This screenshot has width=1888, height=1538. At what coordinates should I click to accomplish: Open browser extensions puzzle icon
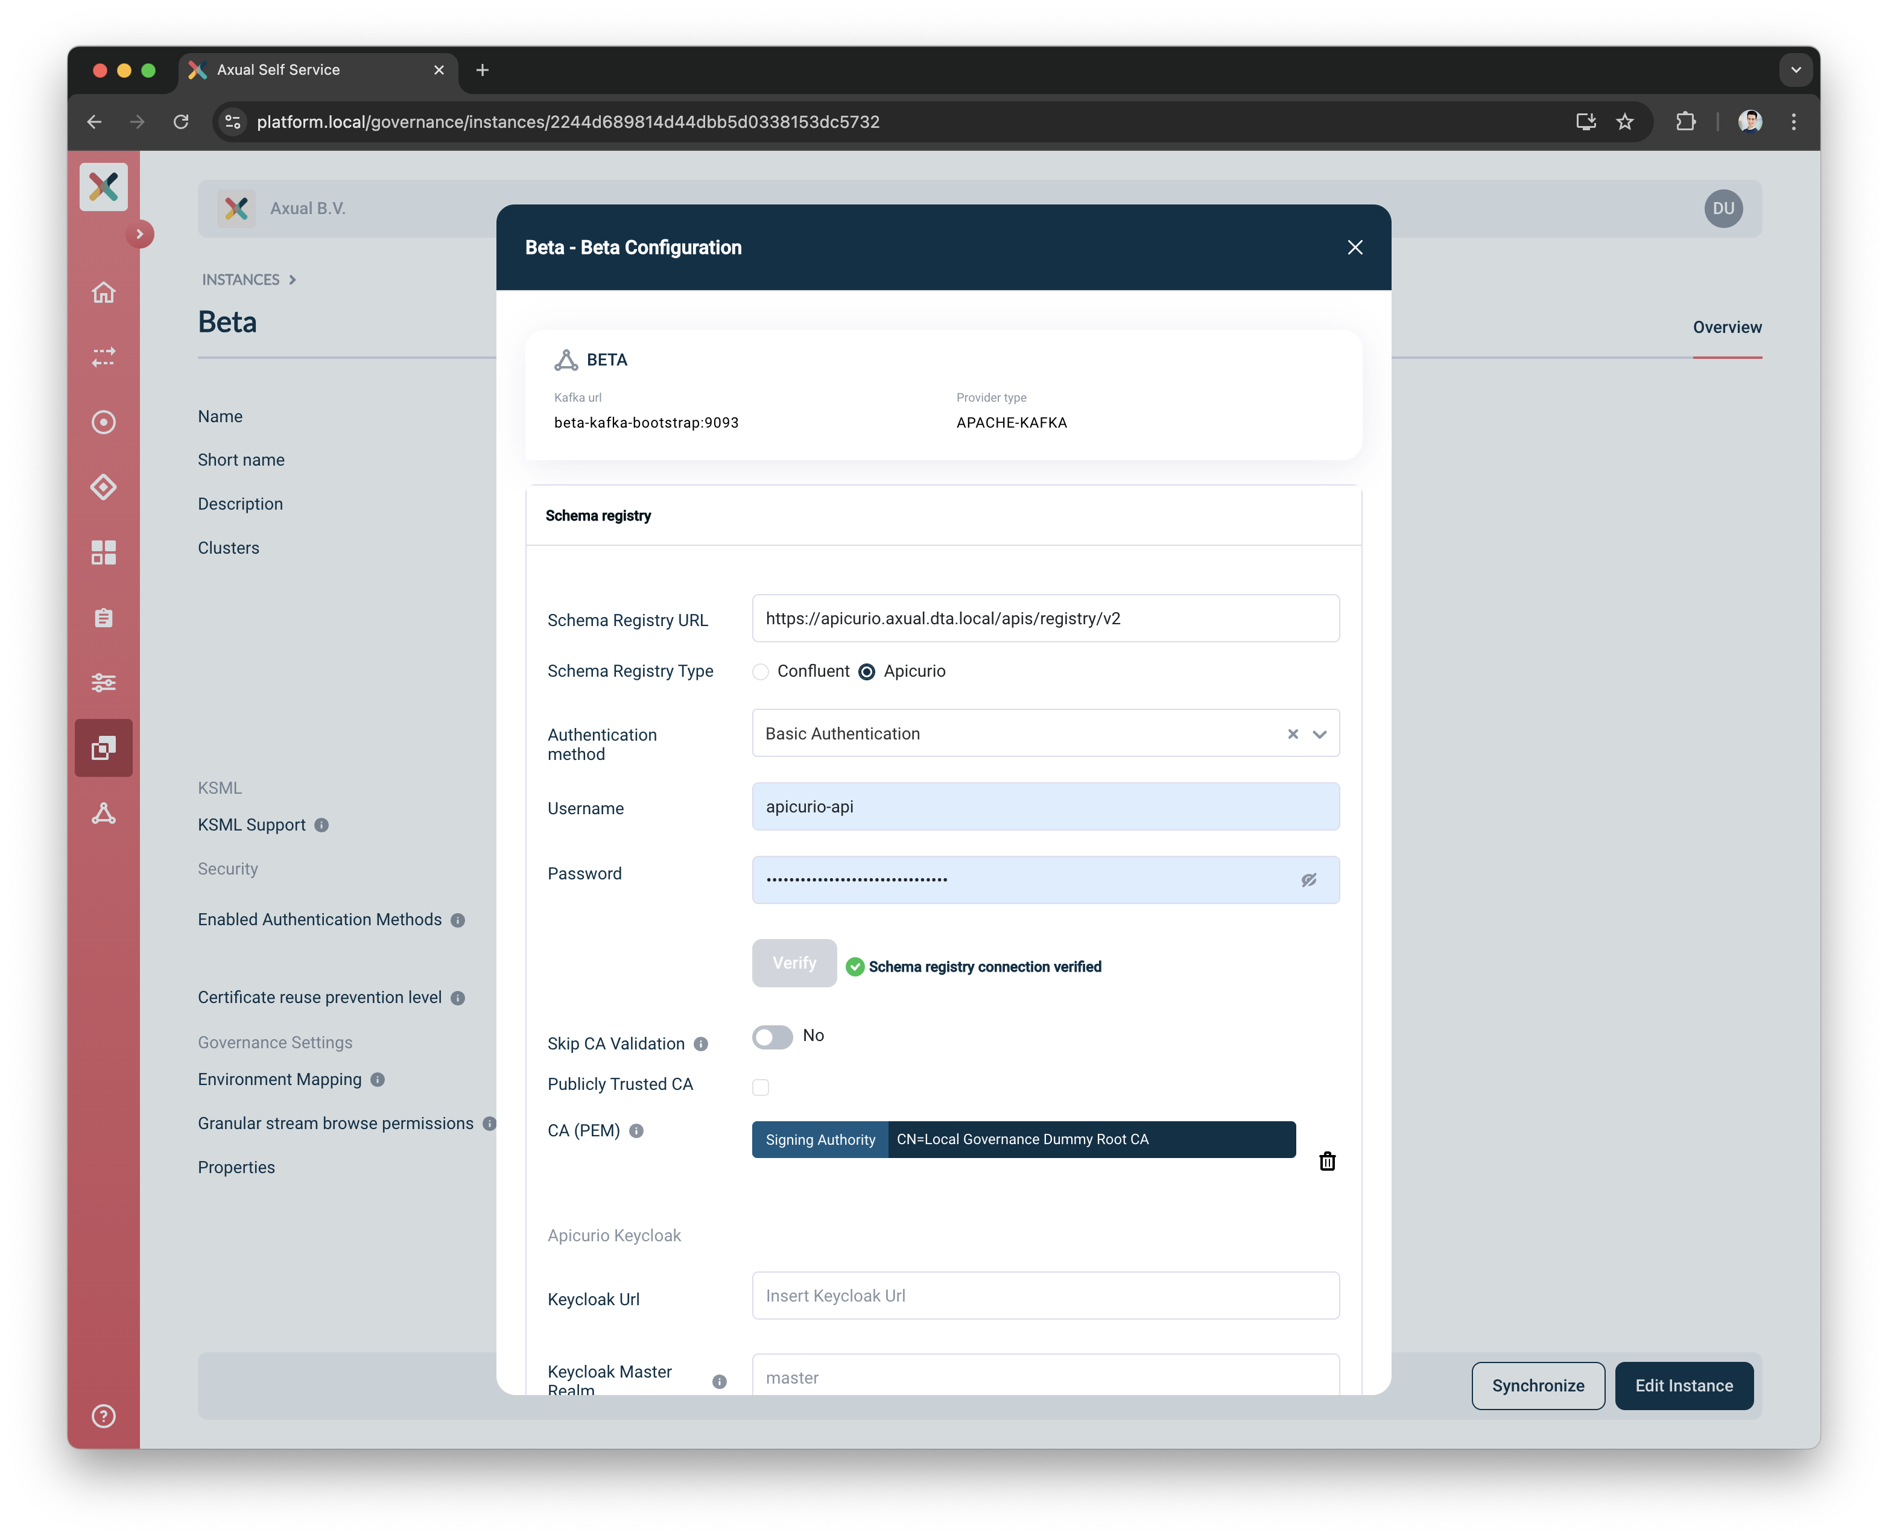click(x=1686, y=121)
